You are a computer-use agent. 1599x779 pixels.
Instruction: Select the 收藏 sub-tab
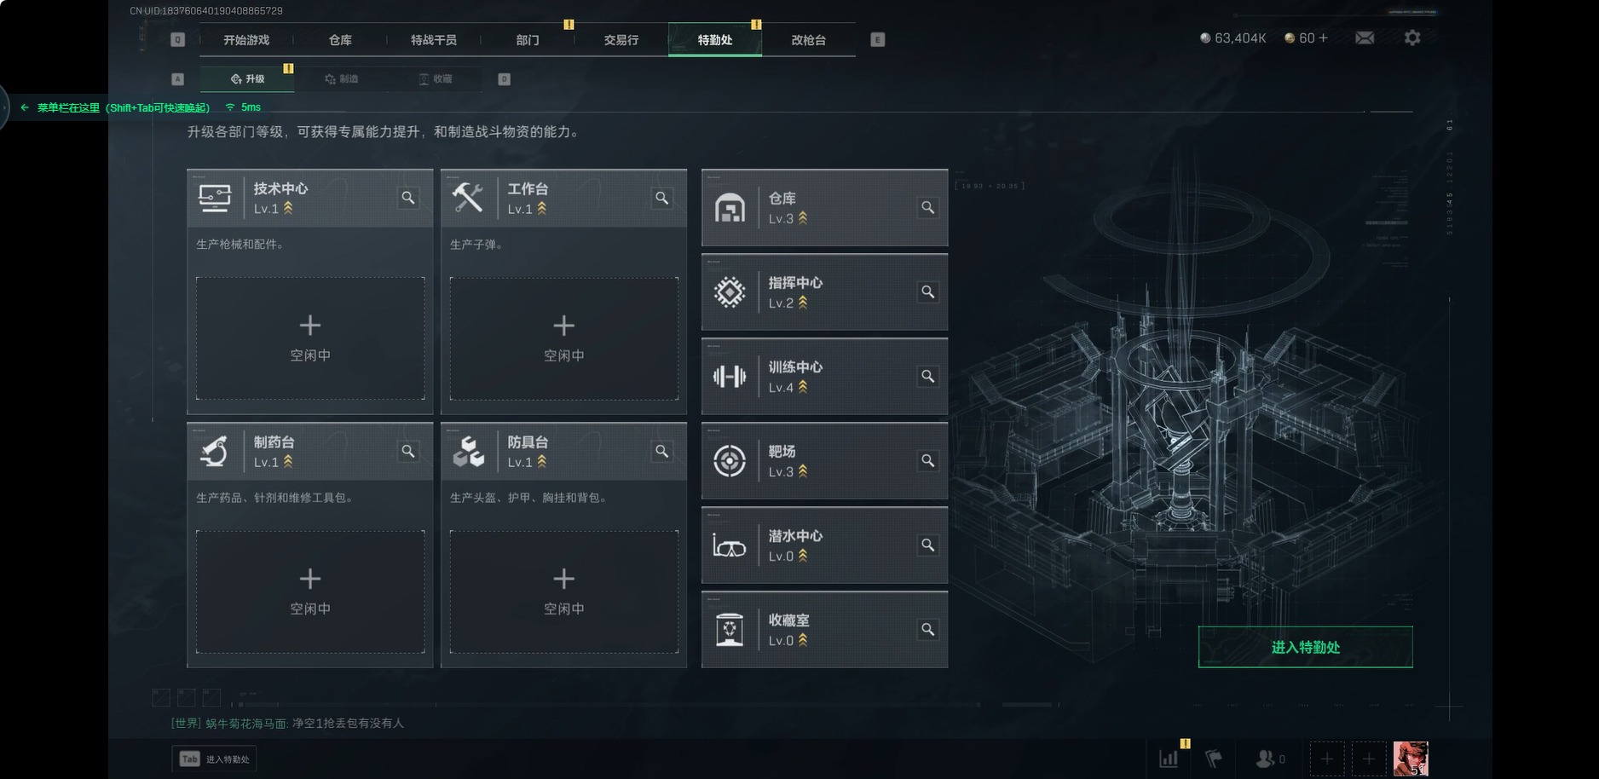436,79
